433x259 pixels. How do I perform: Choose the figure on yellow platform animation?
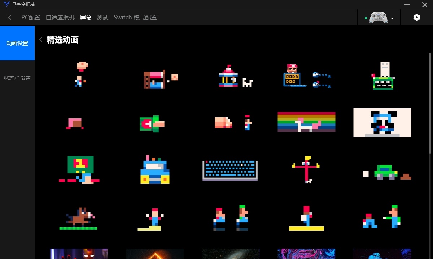pos(306,218)
